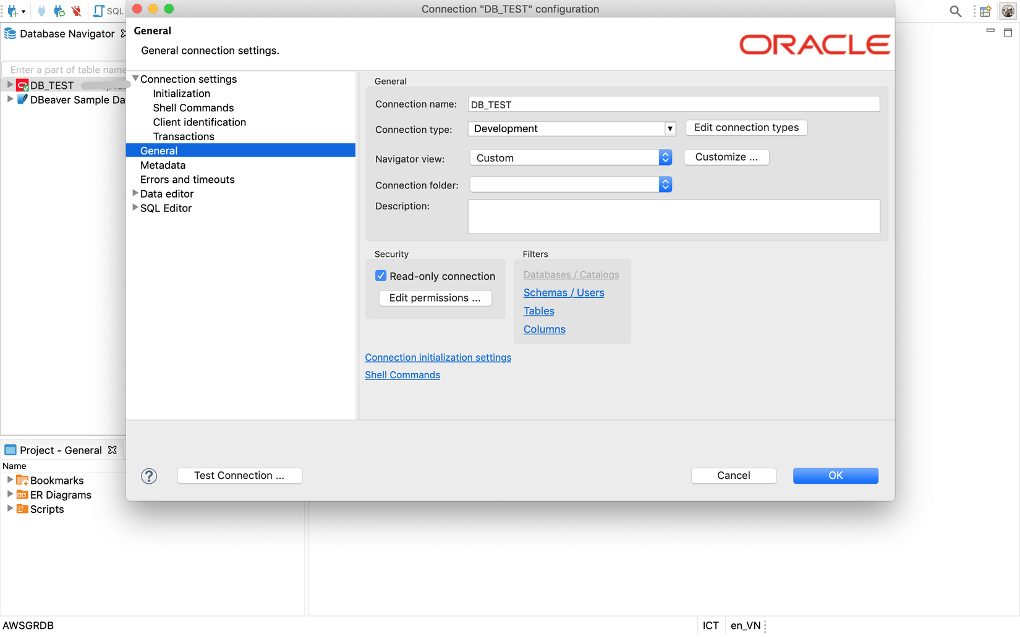Click the Oracle logo in dialog header
This screenshot has height=637, width=1020.
click(815, 44)
